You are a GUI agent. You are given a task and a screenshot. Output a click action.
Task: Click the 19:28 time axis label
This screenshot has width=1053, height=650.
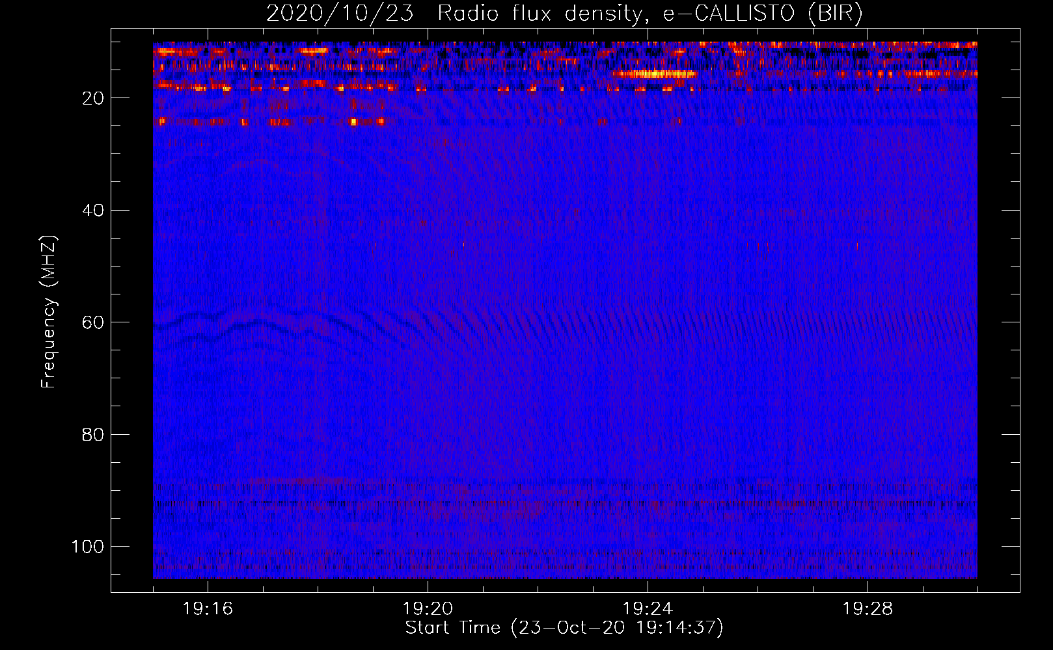(868, 609)
